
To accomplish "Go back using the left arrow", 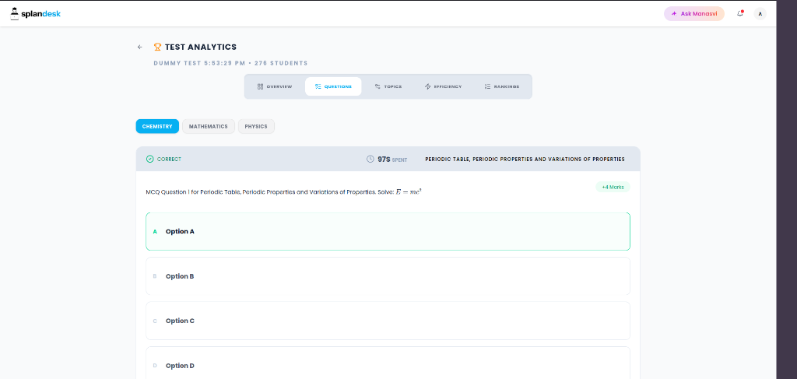I will [x=140, y=47].
